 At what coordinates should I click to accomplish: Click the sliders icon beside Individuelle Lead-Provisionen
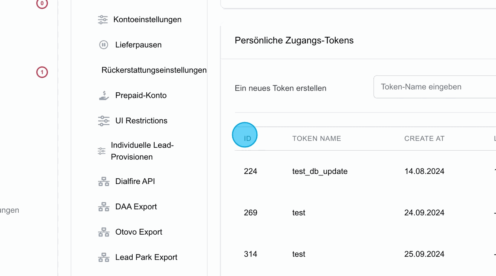pos(102,151)
